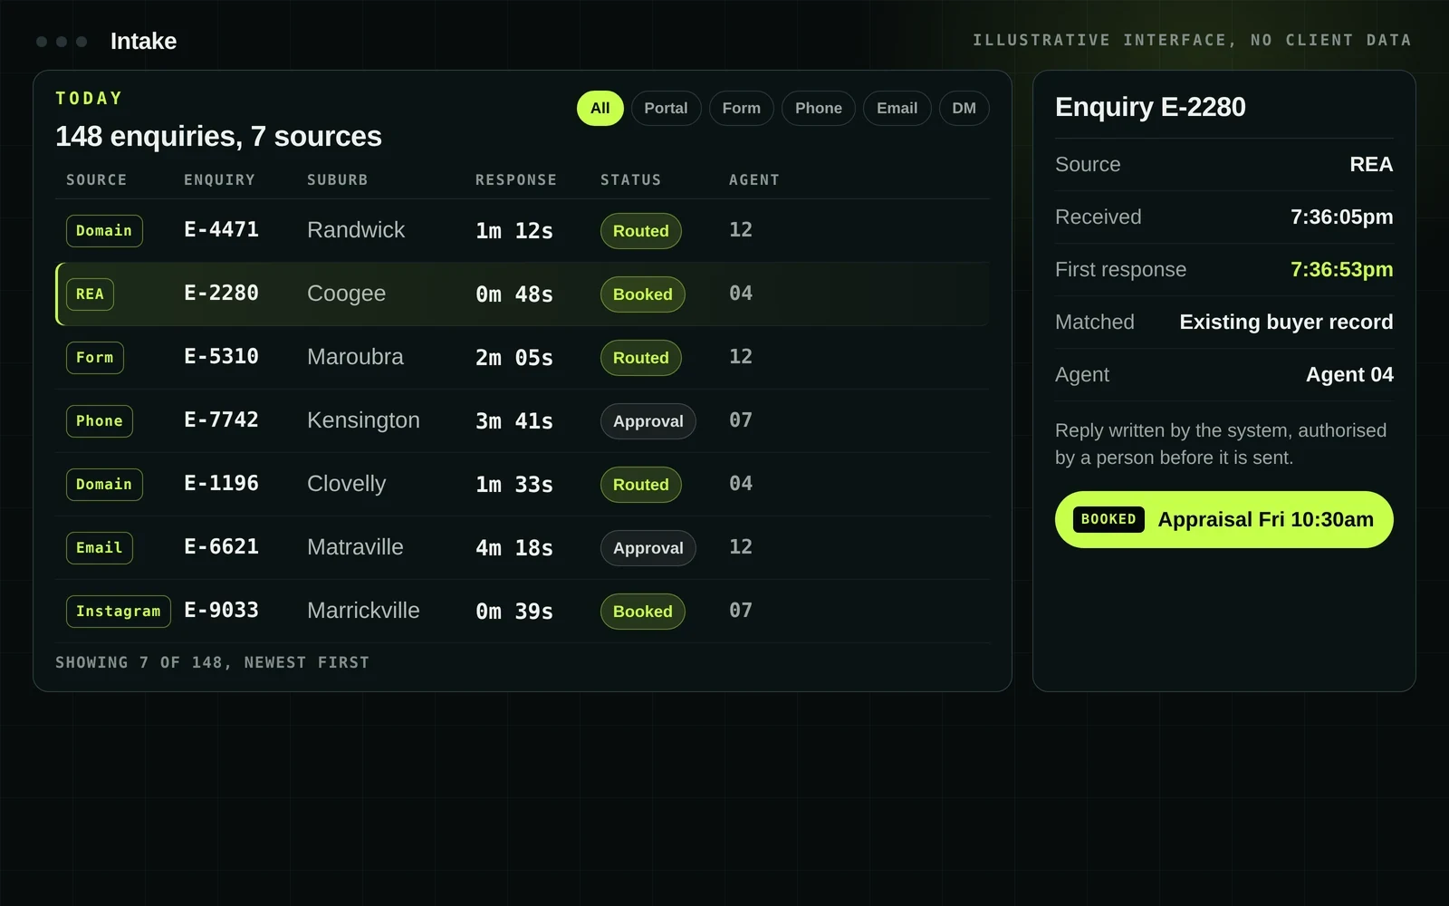Click Existing buyer record value
The image size is (1449, 906).
[x=1286, y=322]
